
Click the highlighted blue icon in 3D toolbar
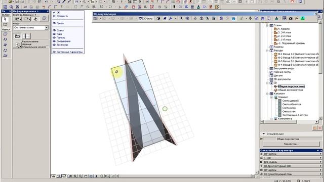point(233,19)
